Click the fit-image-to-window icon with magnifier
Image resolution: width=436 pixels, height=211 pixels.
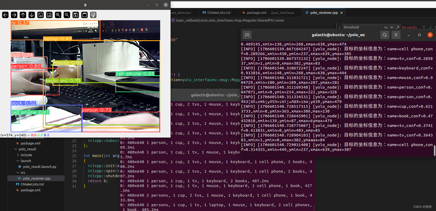[49, 15]
